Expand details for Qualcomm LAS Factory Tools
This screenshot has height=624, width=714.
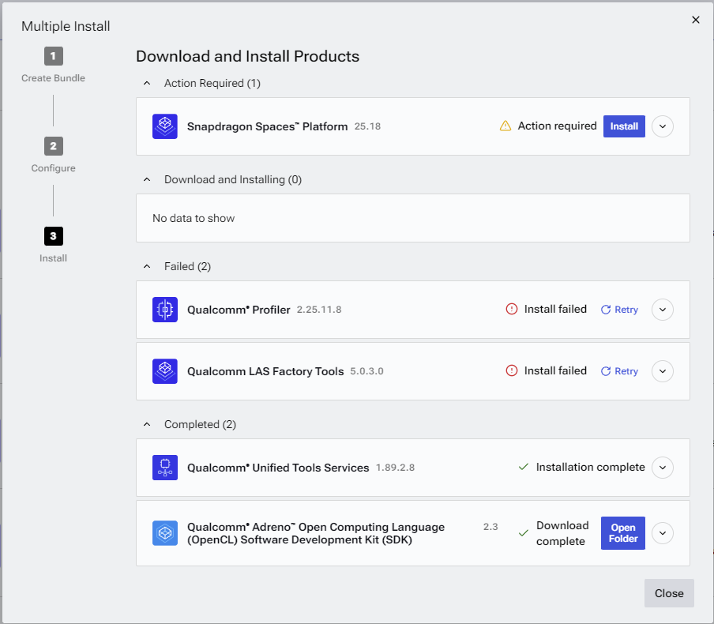coord(663,371)
